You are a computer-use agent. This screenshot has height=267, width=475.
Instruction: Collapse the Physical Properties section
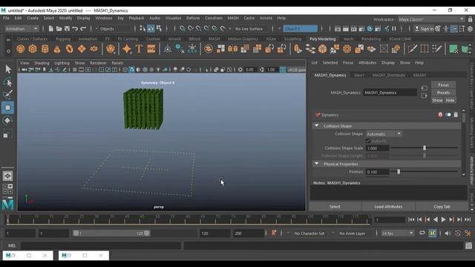[317, 164]
